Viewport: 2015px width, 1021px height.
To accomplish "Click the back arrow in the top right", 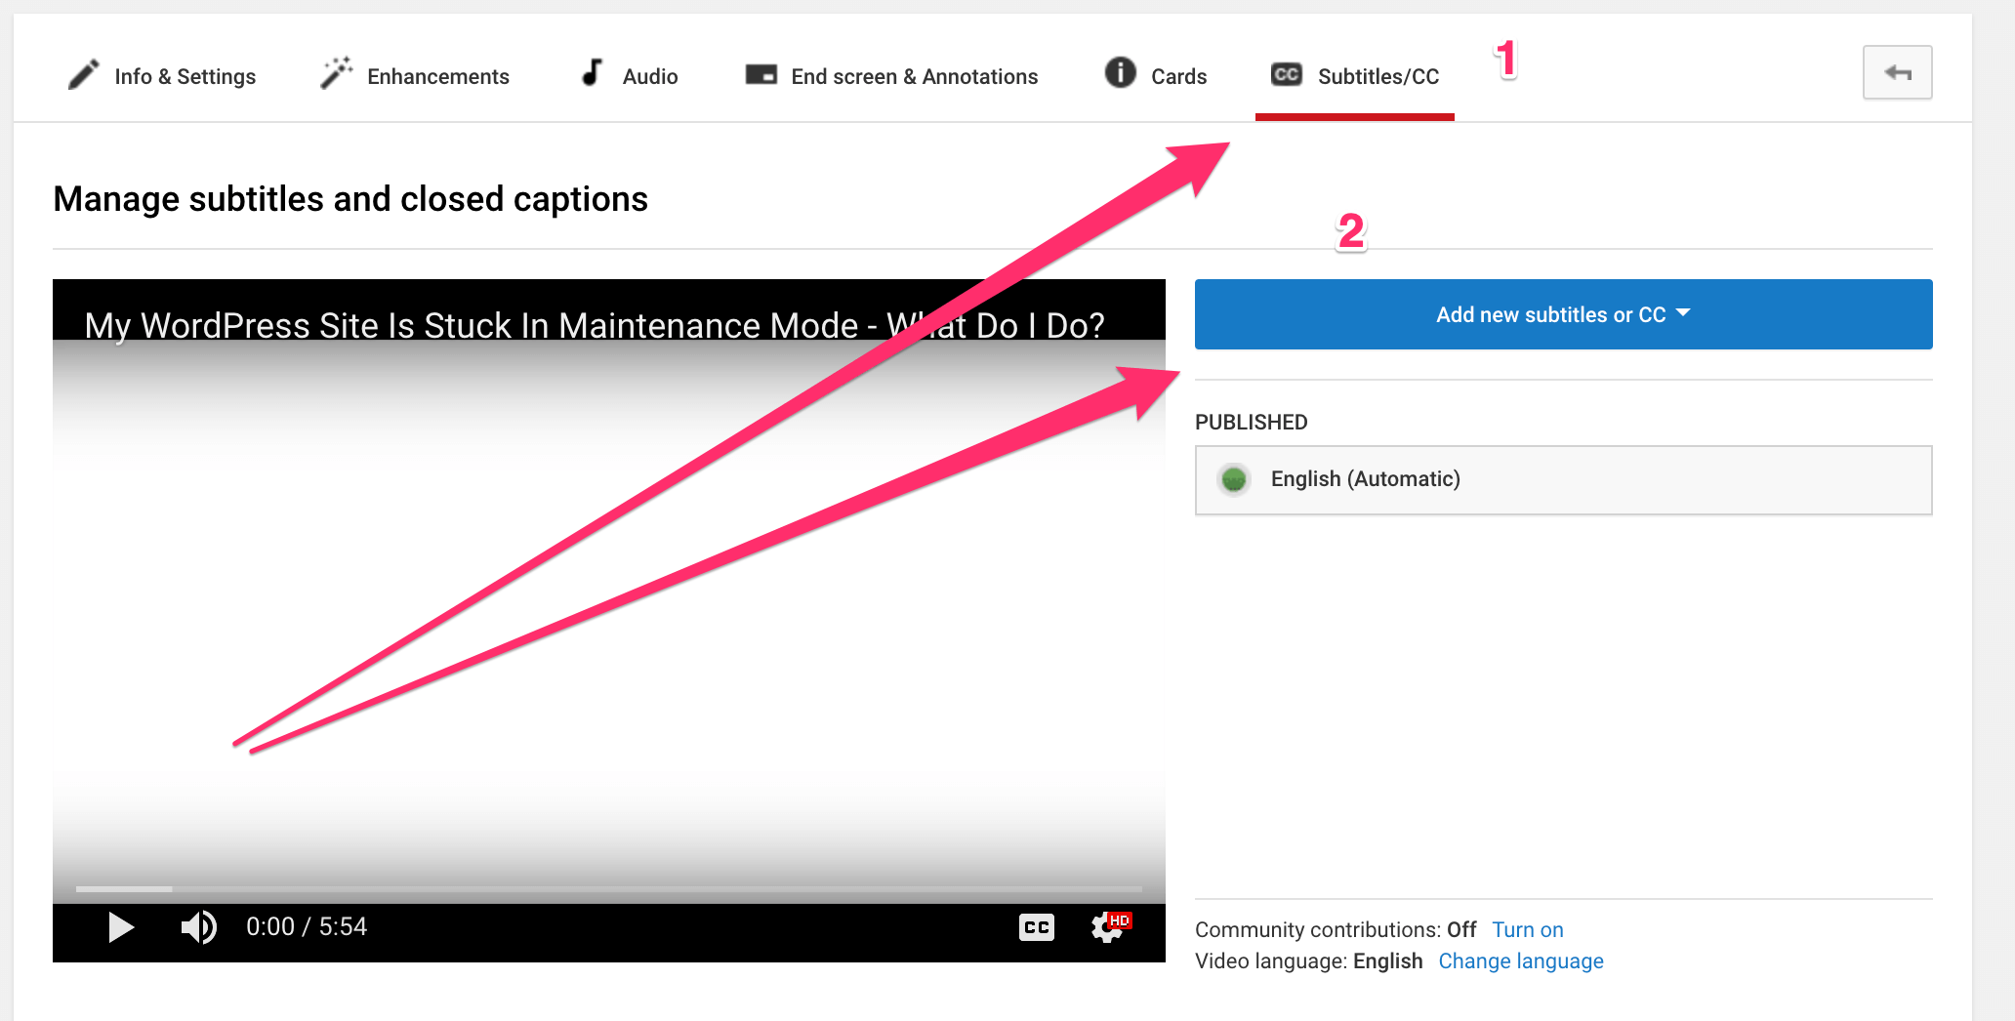I will (x=1897, y=72).
